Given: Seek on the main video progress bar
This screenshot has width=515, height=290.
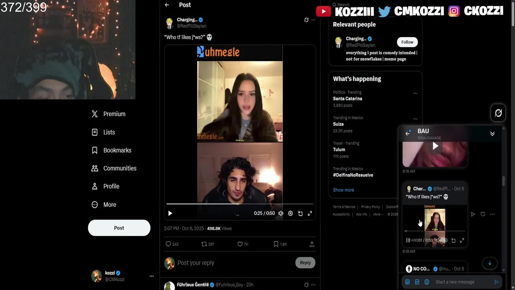Looking at the screenshot, I should click(240, 204).
